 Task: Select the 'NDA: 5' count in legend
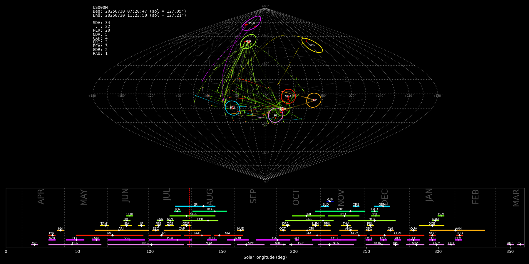pos(100,35)
